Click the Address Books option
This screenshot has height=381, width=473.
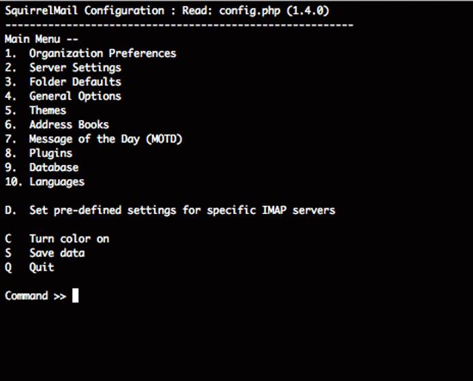[x=69, y=125]
